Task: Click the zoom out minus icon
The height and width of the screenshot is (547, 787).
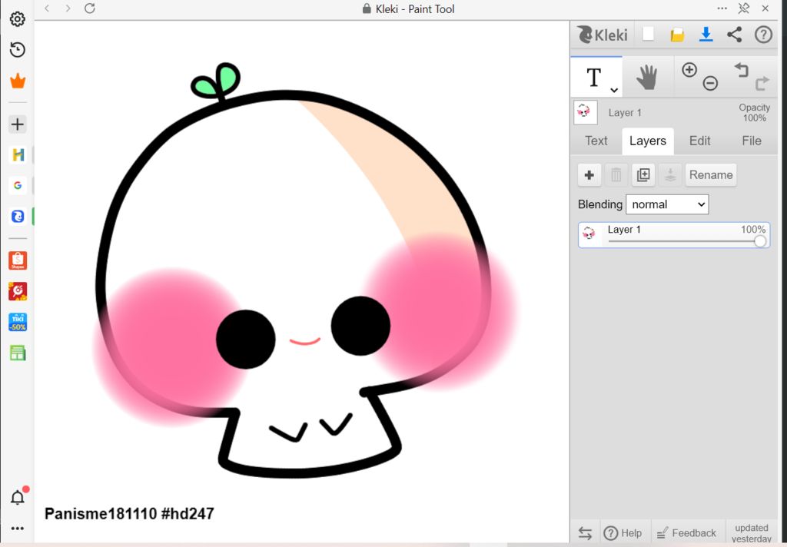Action: (710, 83)
